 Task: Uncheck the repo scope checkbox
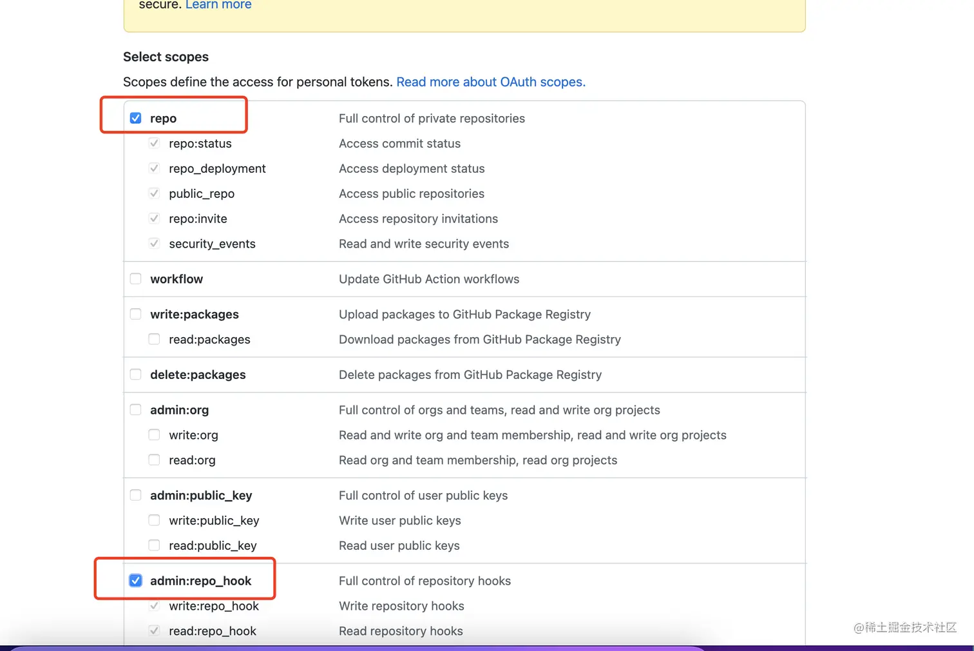pos(135,118)
